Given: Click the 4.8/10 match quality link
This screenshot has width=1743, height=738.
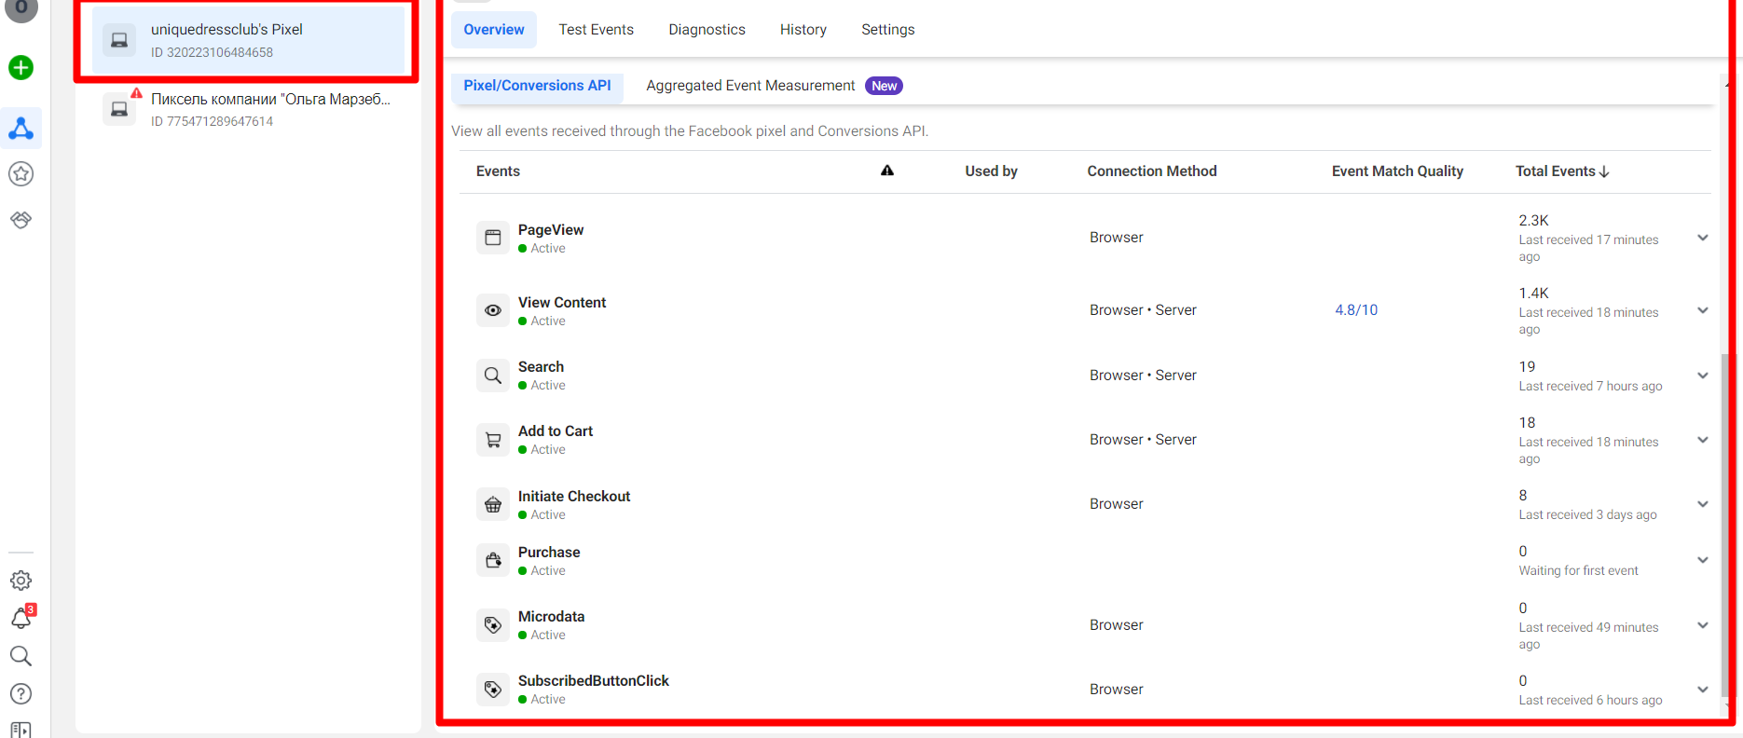Looking at the screenshot, I should pos(1355,310).
